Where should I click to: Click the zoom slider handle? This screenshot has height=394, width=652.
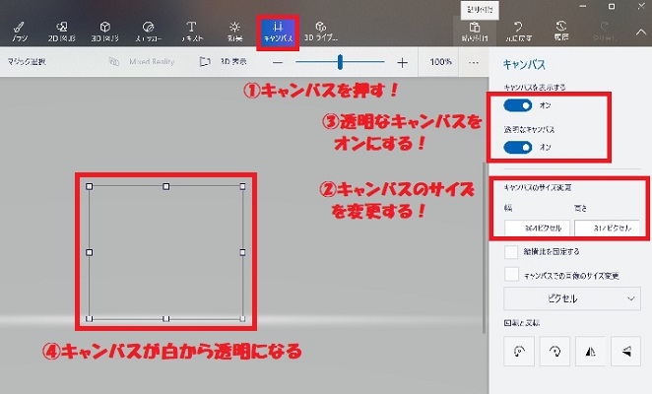coord(340,62)
